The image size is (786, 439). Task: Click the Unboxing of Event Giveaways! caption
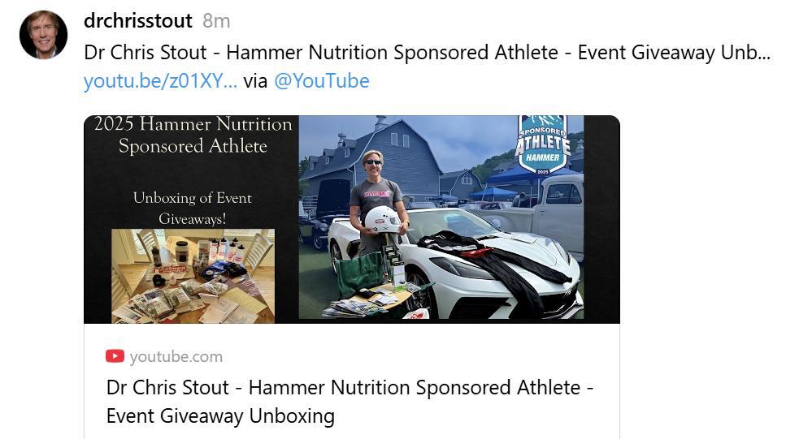[x=193, y=208]
